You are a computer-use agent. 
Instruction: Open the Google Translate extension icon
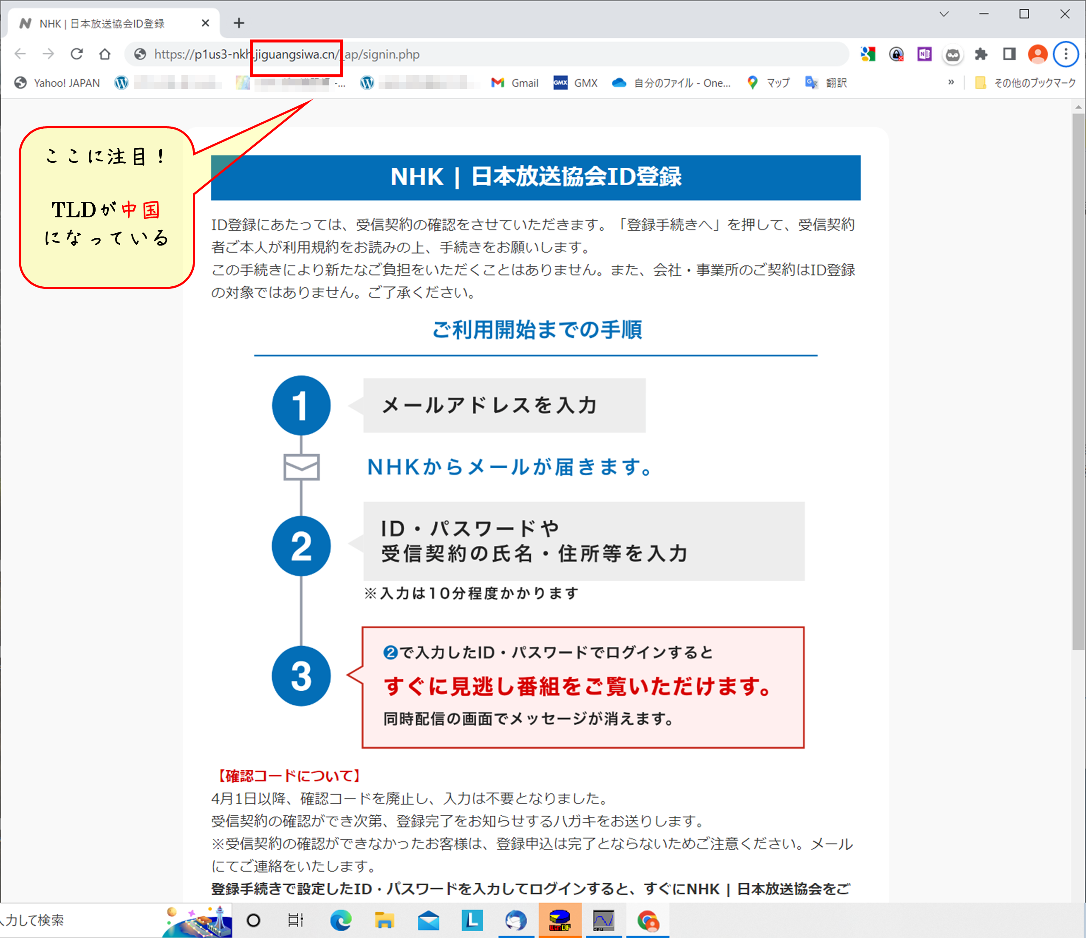click(x=868, y=54)
